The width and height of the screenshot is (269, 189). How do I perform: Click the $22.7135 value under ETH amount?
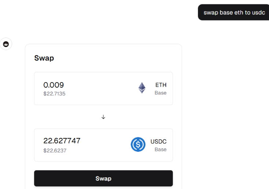click(54, 94)
